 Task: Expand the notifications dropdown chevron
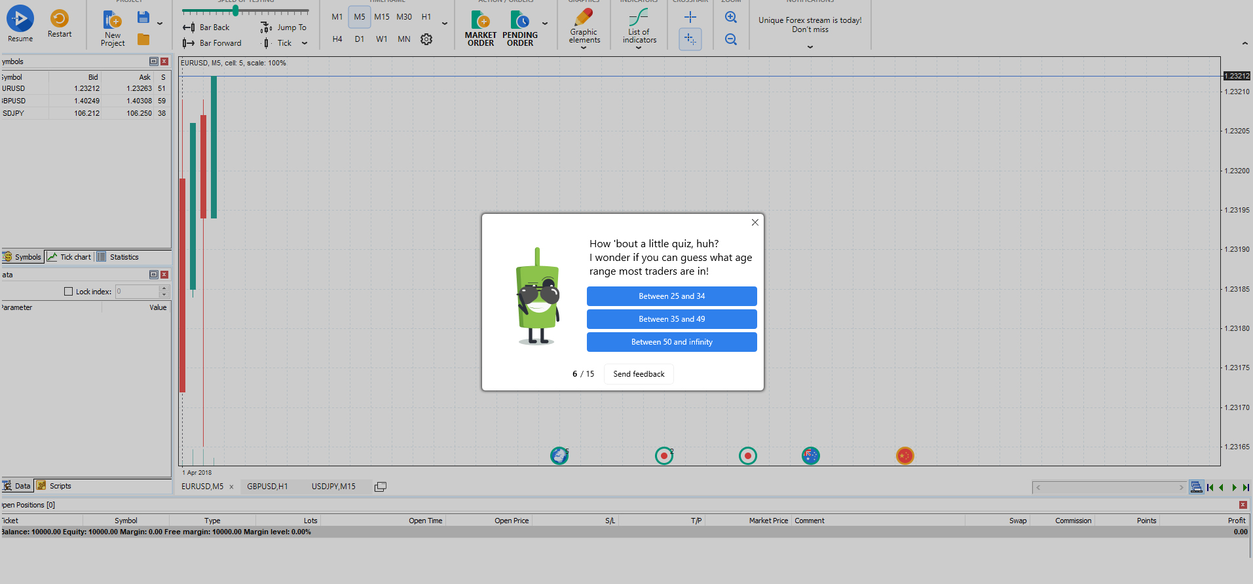(x=810, y=47)
